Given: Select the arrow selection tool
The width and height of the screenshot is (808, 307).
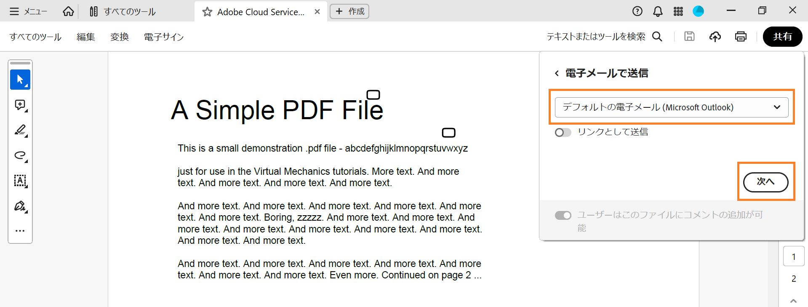Looking at the screenshot, I should (20, 79).
